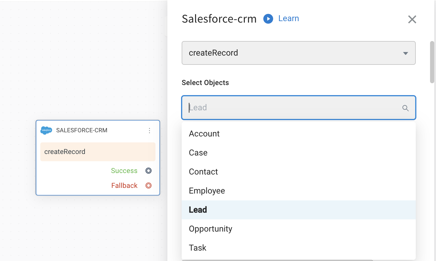436x261 pixels.
Task: Click the Salesforce cloud logo on node
Action: tap(46, 130)
